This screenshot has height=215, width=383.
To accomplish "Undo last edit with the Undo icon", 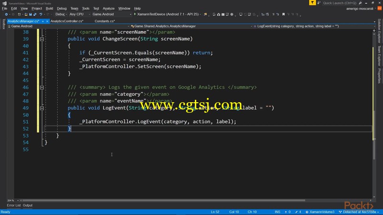I will [x=41, y=14].
